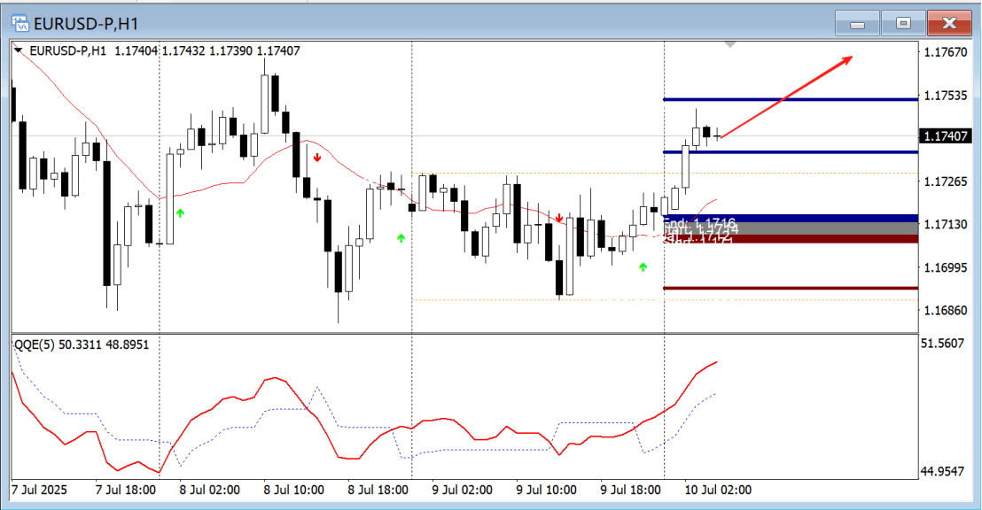This screenshot has width=982, height=510.
Task: Select the red upward trend arrow line
Action: click(785, 97)
